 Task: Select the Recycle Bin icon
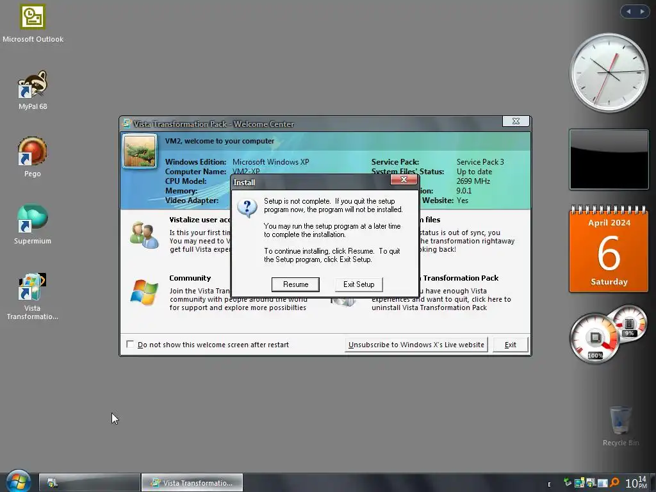click(621, 426)
